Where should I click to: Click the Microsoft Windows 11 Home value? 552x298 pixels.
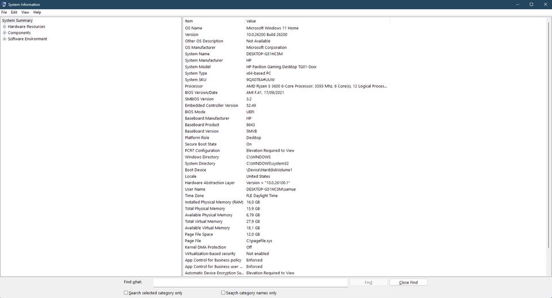pos(272,28)
